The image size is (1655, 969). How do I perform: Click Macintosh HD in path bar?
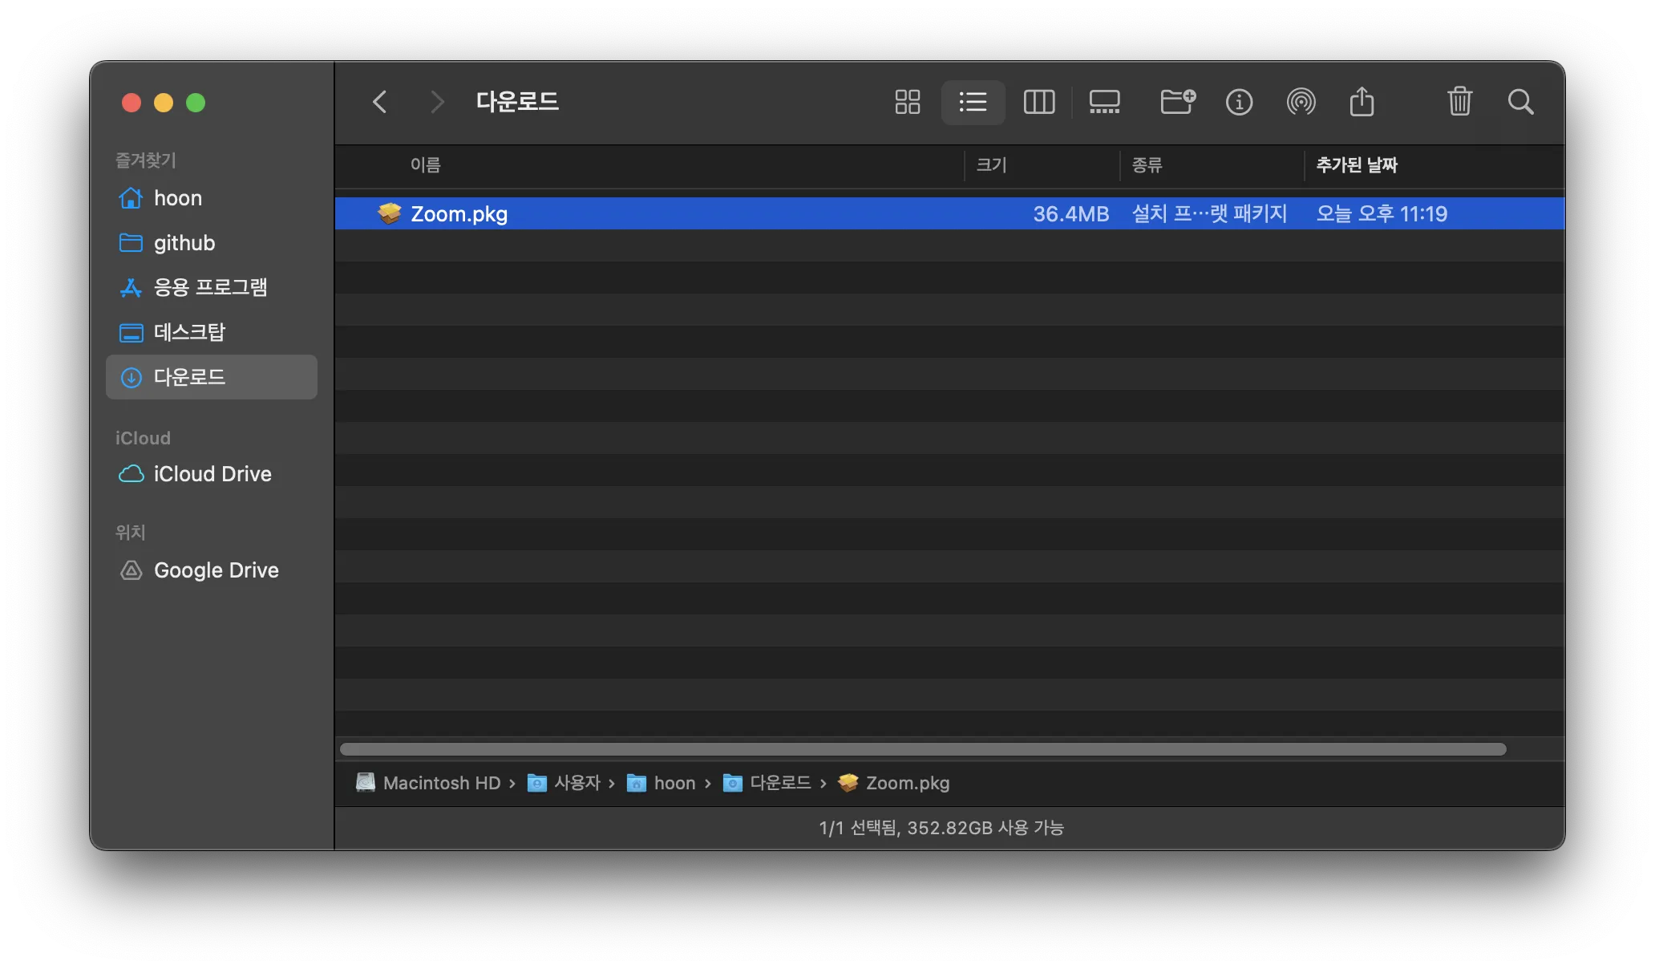pyautogui.click(x=428, y=783)
